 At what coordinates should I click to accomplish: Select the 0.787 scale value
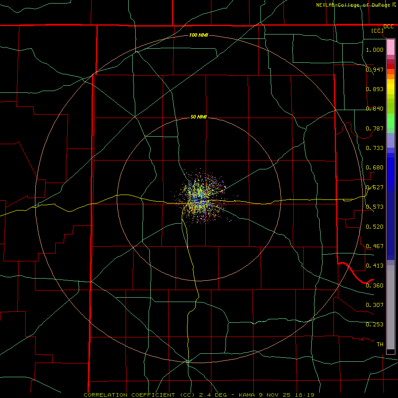tap(375, 128)
